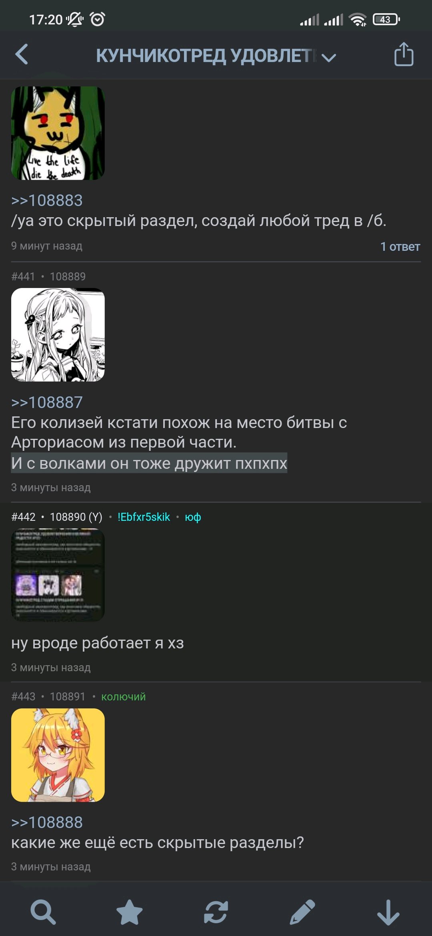Viewport: 432px width, 936px height.
Task: Tap the Wi-Fi status icon
Action: [358, 19]
